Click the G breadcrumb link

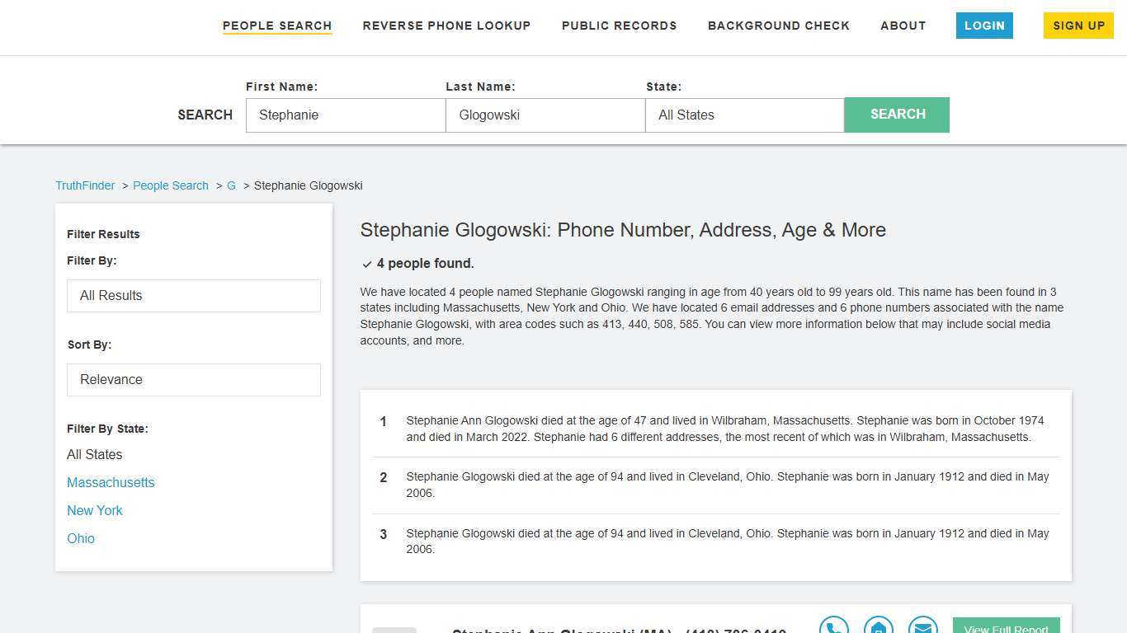coord(231,185)
